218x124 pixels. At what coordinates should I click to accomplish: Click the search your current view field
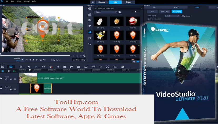coord(118,8)
